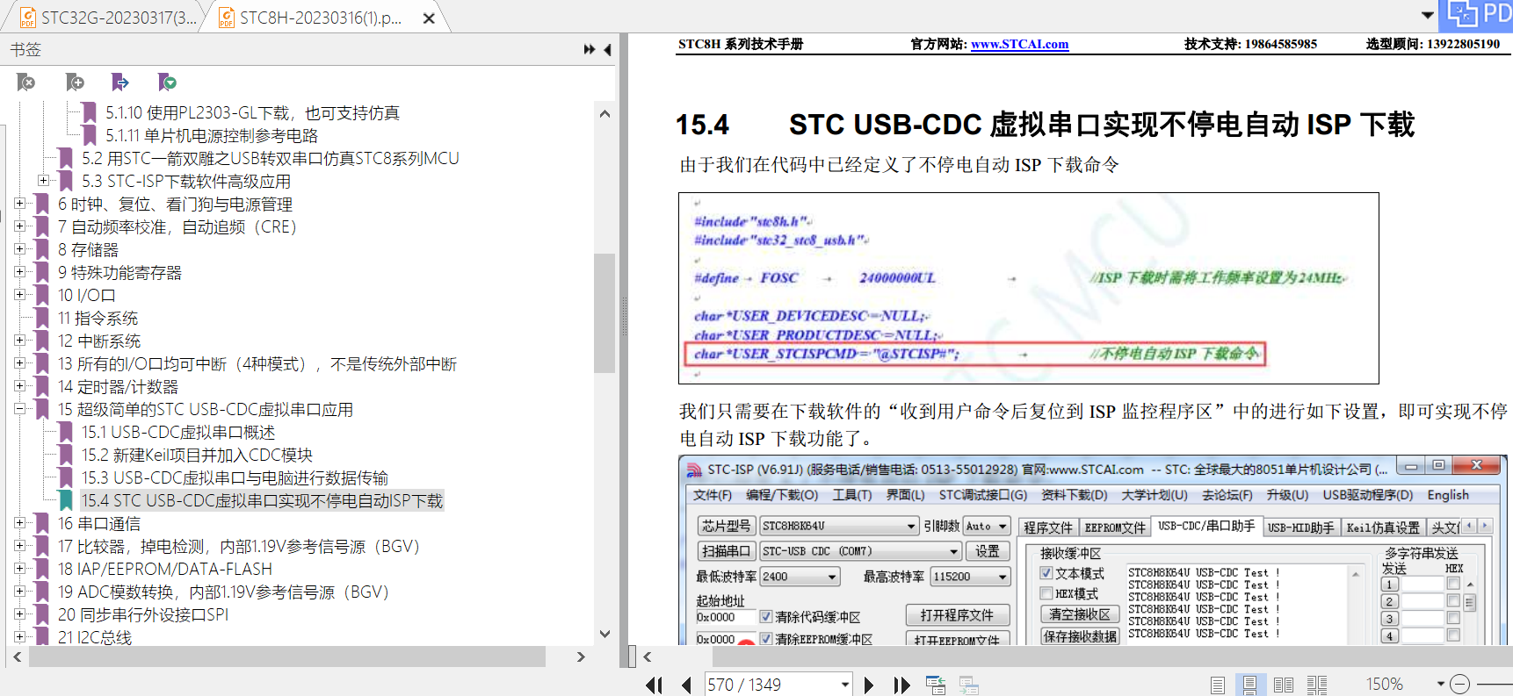Open bookmark 15.2 新建Keil项目并加入CDC模块
The image size is (1513, 696).
pyautogui.click(x=197, y=455)
